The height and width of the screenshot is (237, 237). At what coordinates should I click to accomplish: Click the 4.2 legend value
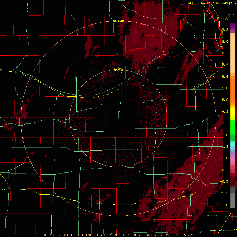tap(225, 112)
